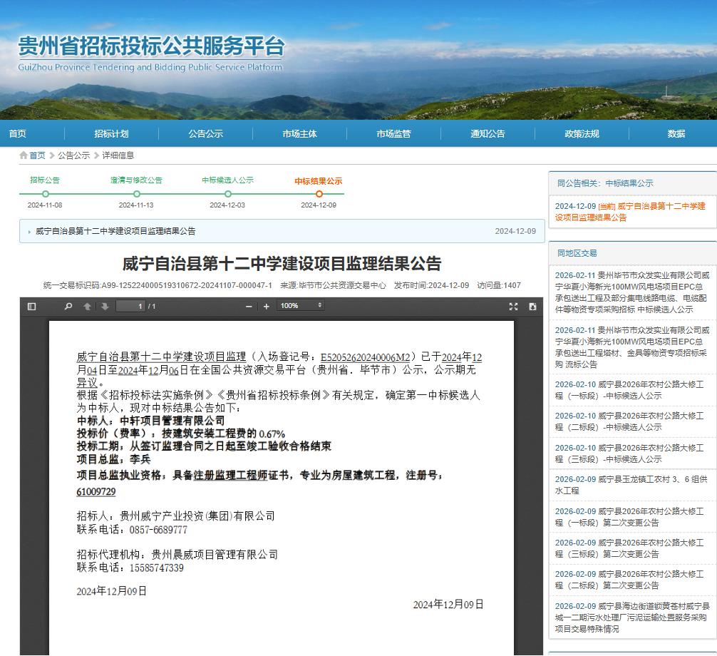Download the PDF document

532,307
